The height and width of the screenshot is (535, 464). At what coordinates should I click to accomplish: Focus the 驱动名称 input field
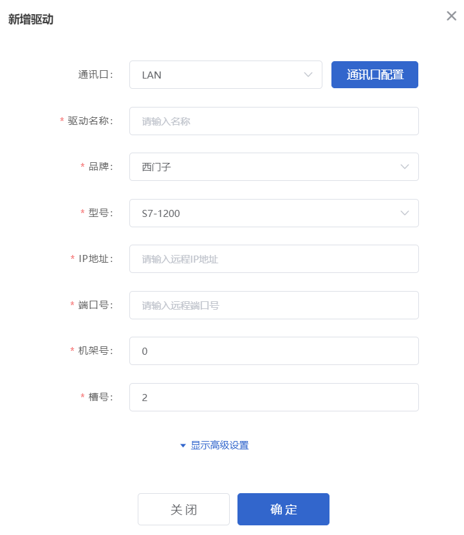[x=274, y=121]
